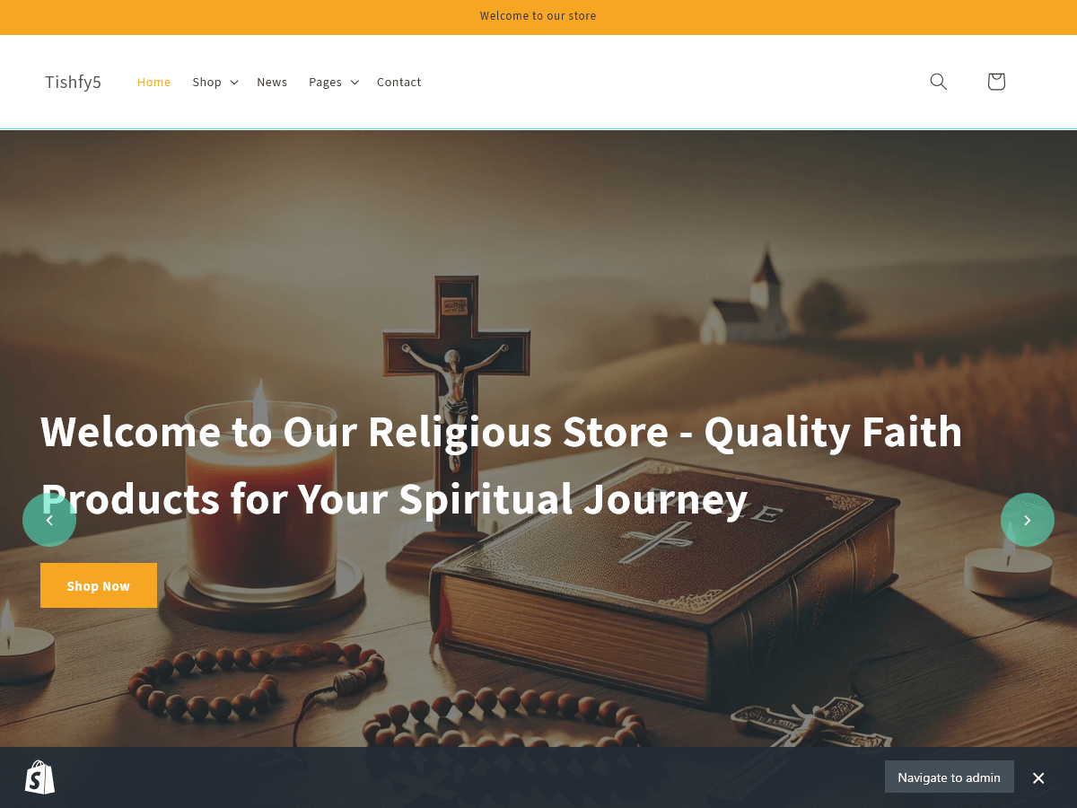
Task: Open the Pages navigation item
Action: pyautogui.click(x=325, y=82)
